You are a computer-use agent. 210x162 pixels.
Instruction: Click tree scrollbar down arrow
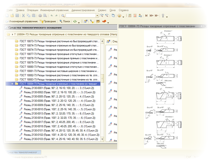point(102,139)
